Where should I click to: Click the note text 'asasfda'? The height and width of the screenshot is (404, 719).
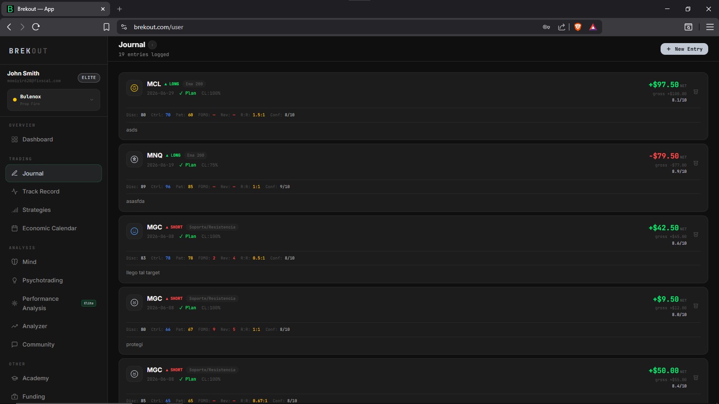point(135,201)
